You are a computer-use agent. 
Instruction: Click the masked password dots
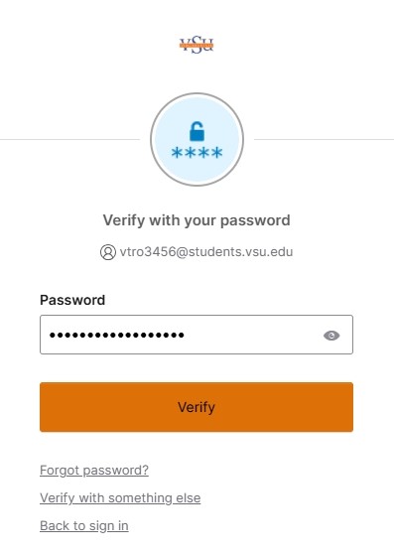[117, 335]
